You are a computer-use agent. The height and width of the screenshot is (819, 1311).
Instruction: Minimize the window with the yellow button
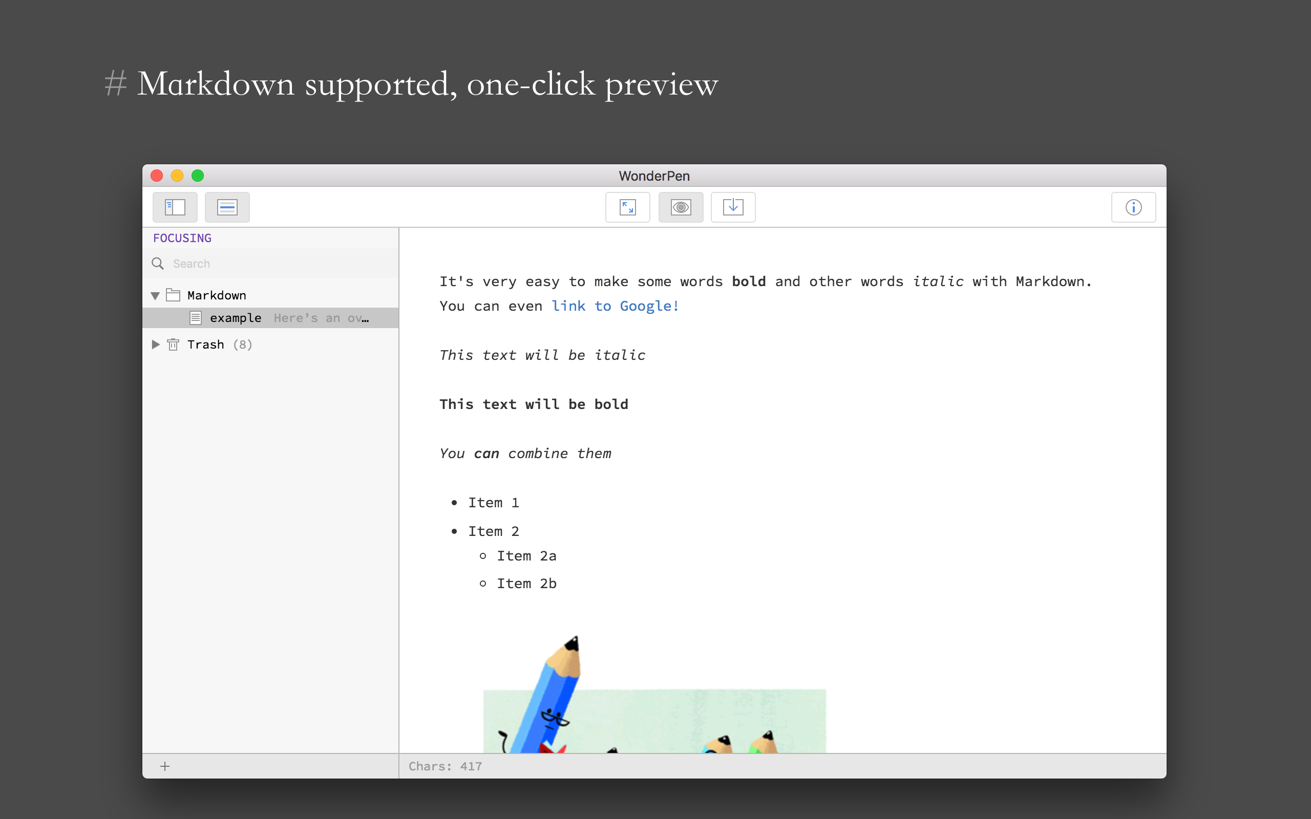click(x=177, y=176)
